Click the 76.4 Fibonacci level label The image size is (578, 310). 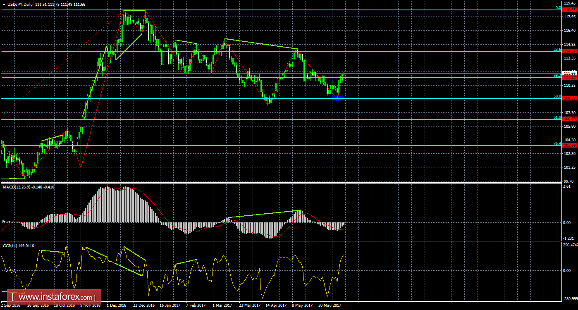point(557,143)
